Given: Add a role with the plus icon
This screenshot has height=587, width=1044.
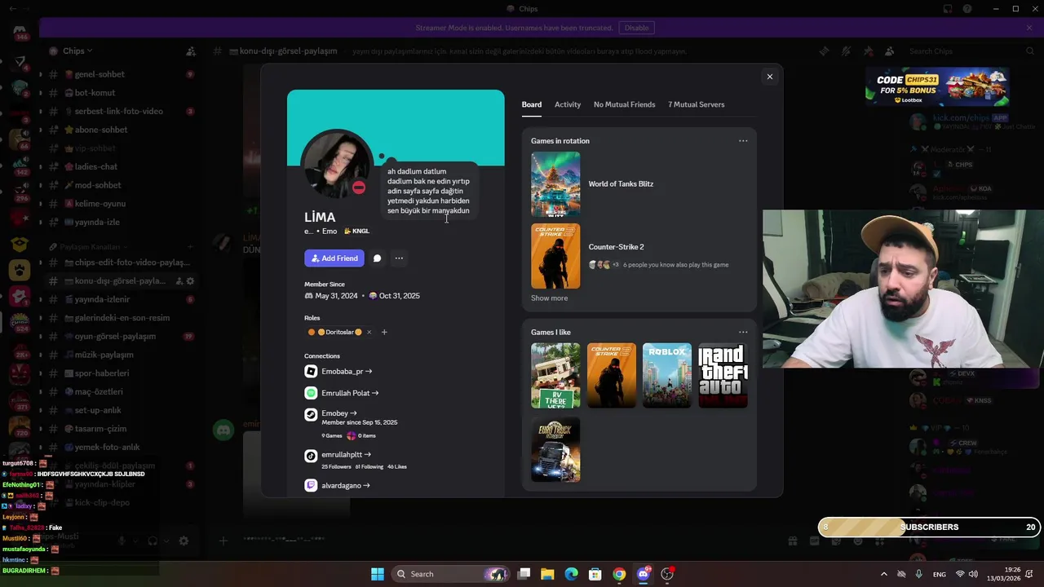Looking at the screenshot, I should [x=384, y=332].
